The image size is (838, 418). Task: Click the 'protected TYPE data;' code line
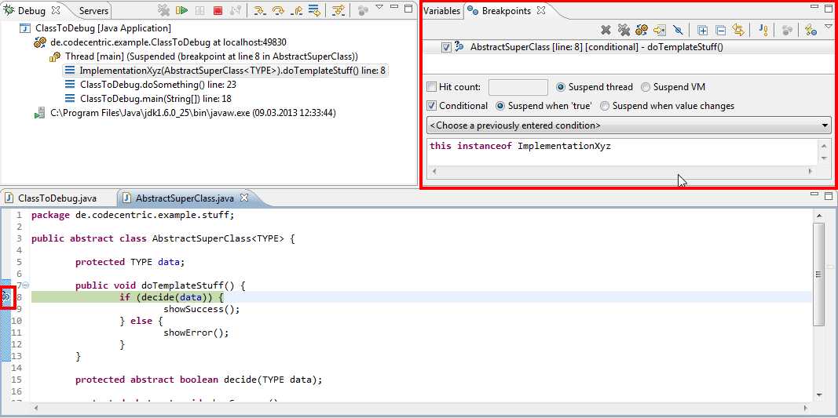coord(130,262)
